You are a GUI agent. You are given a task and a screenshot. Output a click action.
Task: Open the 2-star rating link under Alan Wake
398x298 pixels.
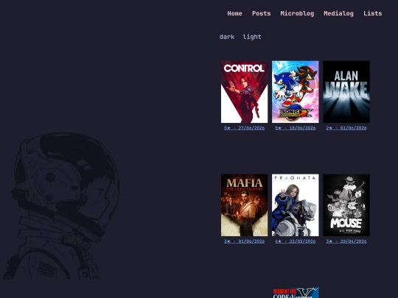pyautogui.click(x=346, y=128)
